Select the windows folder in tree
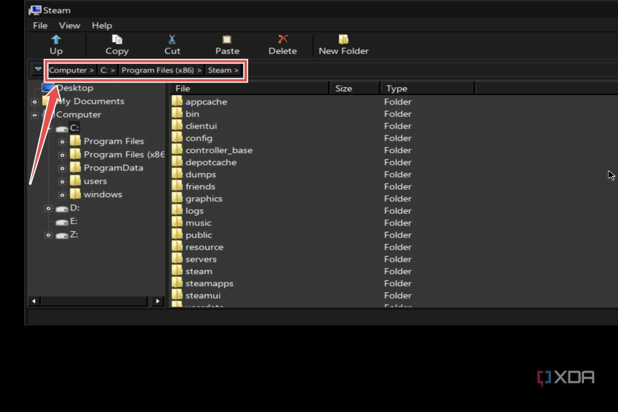Viewport: 618px width, 412px height. click(103, 194)
